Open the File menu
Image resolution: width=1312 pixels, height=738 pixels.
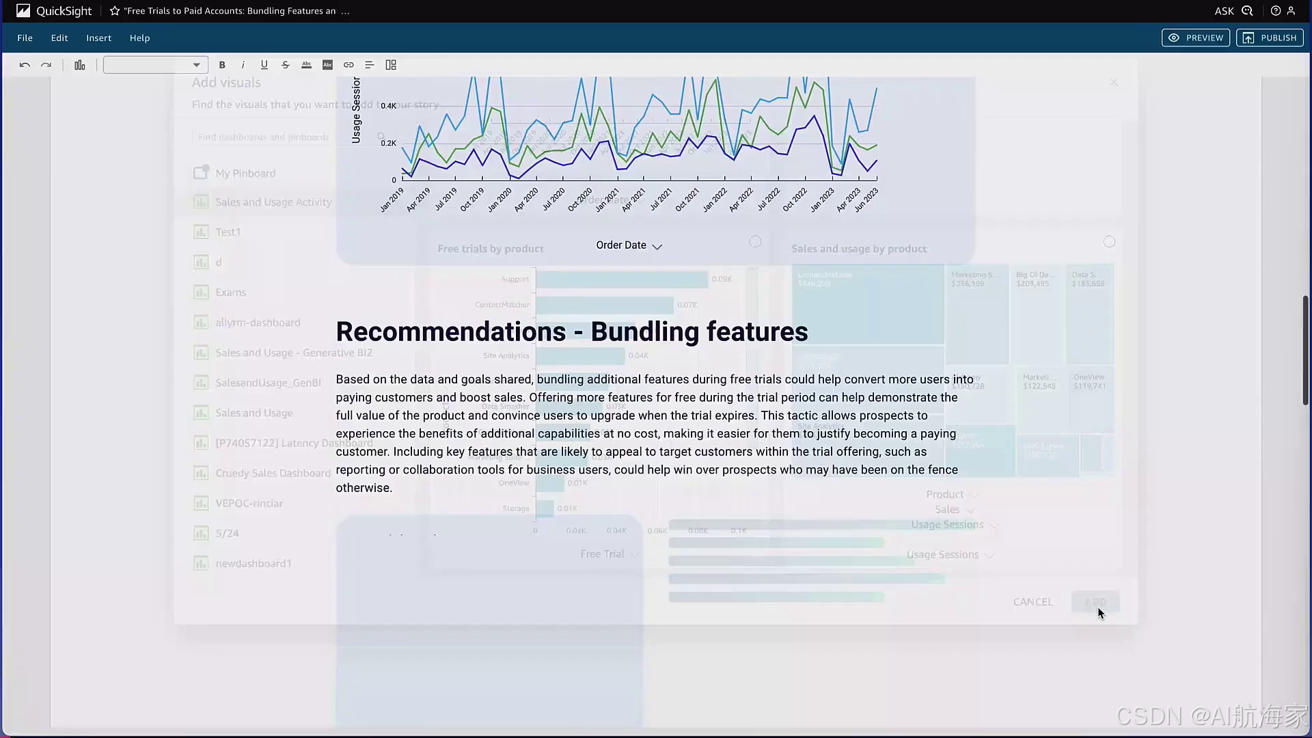pos(25,38)
